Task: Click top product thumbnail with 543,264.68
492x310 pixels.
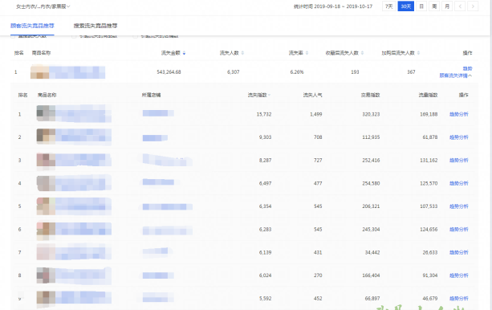Action: pos(39,72)
